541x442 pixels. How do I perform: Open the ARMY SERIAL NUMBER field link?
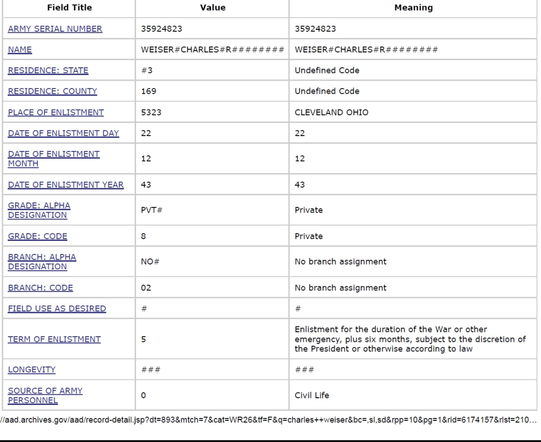55,29
